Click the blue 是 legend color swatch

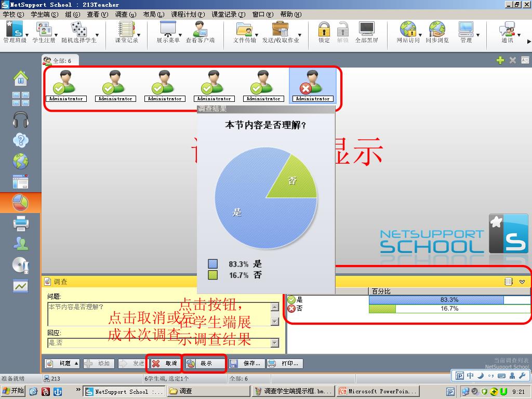212,264
